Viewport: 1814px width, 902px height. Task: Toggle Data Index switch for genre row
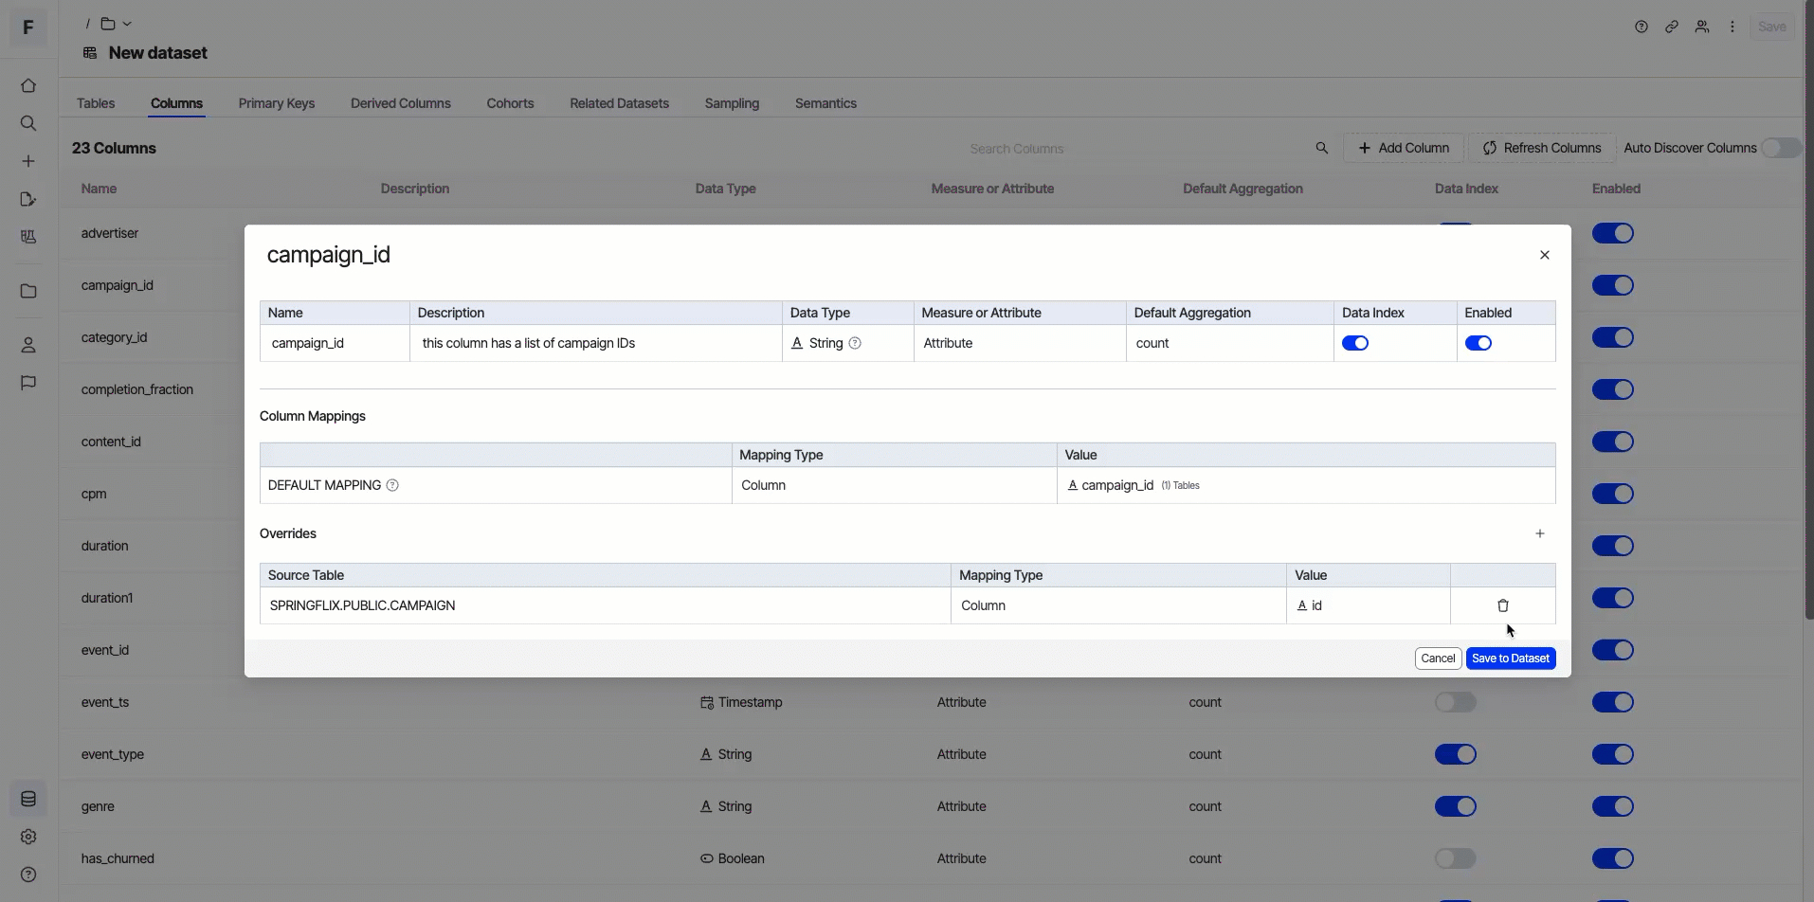[x=1456, y=806]
